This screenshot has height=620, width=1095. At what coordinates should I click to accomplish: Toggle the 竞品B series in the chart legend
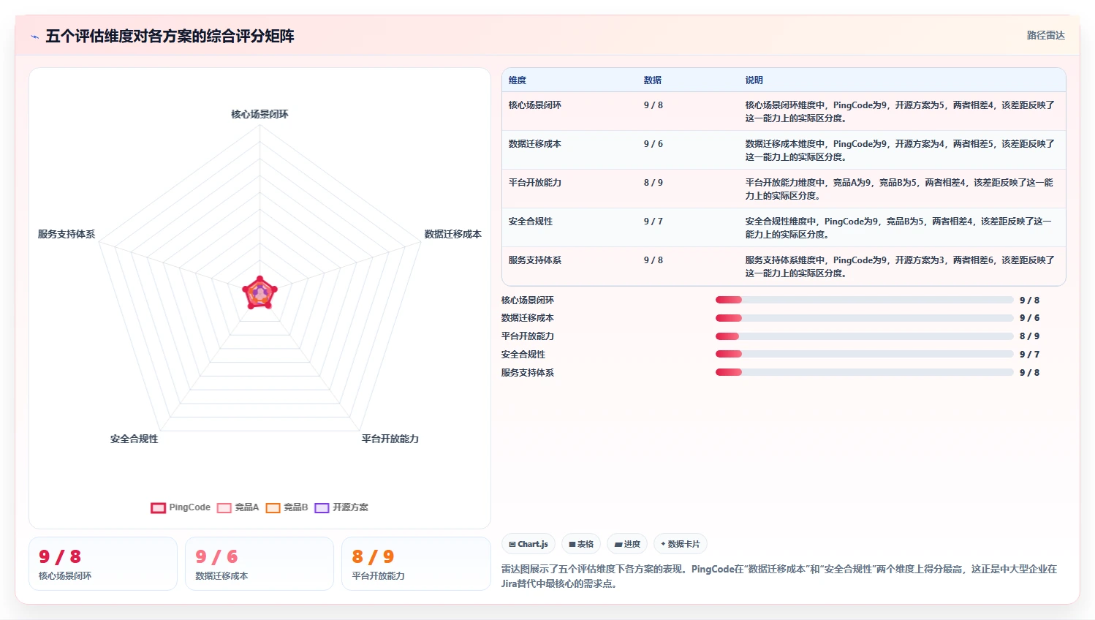287,507
